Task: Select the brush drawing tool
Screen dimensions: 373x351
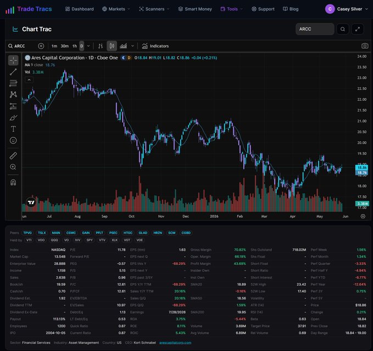Action: (x=13, y=117)
